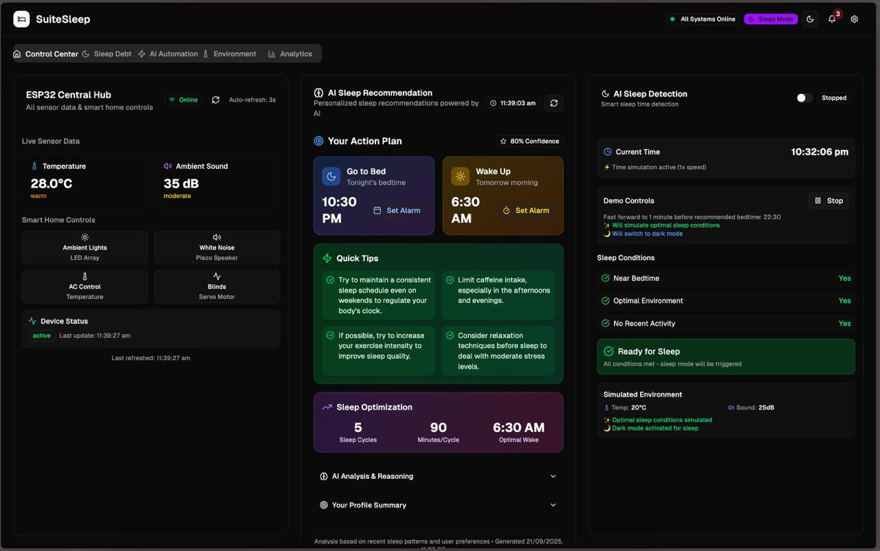Open the notifications bell icon
880x551 pixels.
pyautogui.click(x=832, y=19)
